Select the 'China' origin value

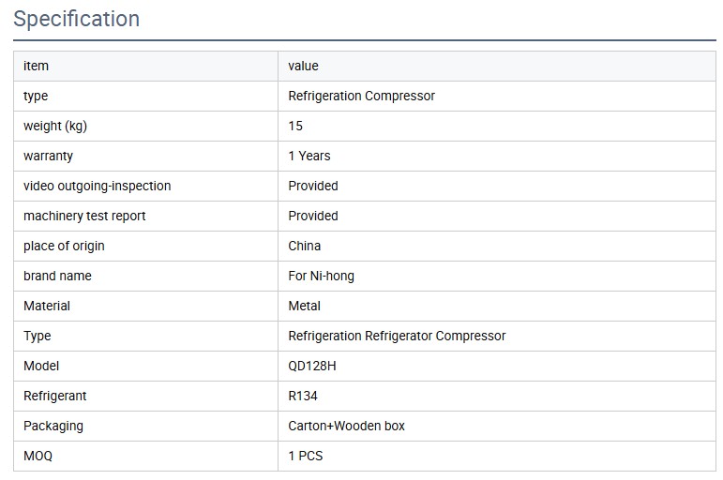pos(305,246)
